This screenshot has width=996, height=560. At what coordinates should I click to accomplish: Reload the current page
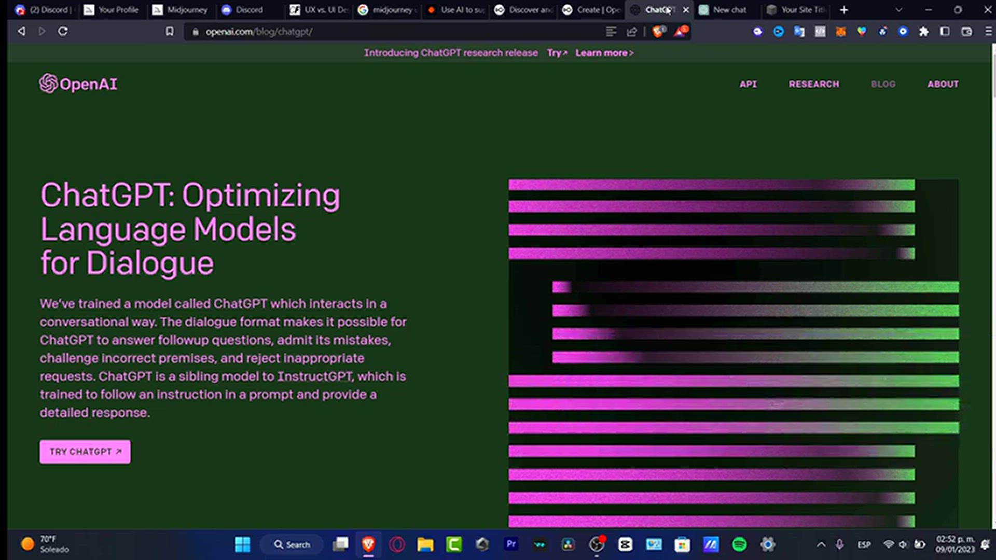[63, 32]
